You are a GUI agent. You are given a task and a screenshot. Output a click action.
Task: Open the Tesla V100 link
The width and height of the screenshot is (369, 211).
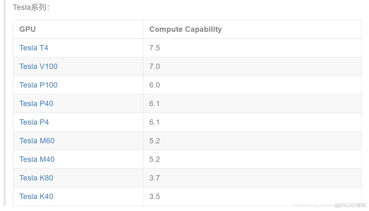[x=39, y=66]
